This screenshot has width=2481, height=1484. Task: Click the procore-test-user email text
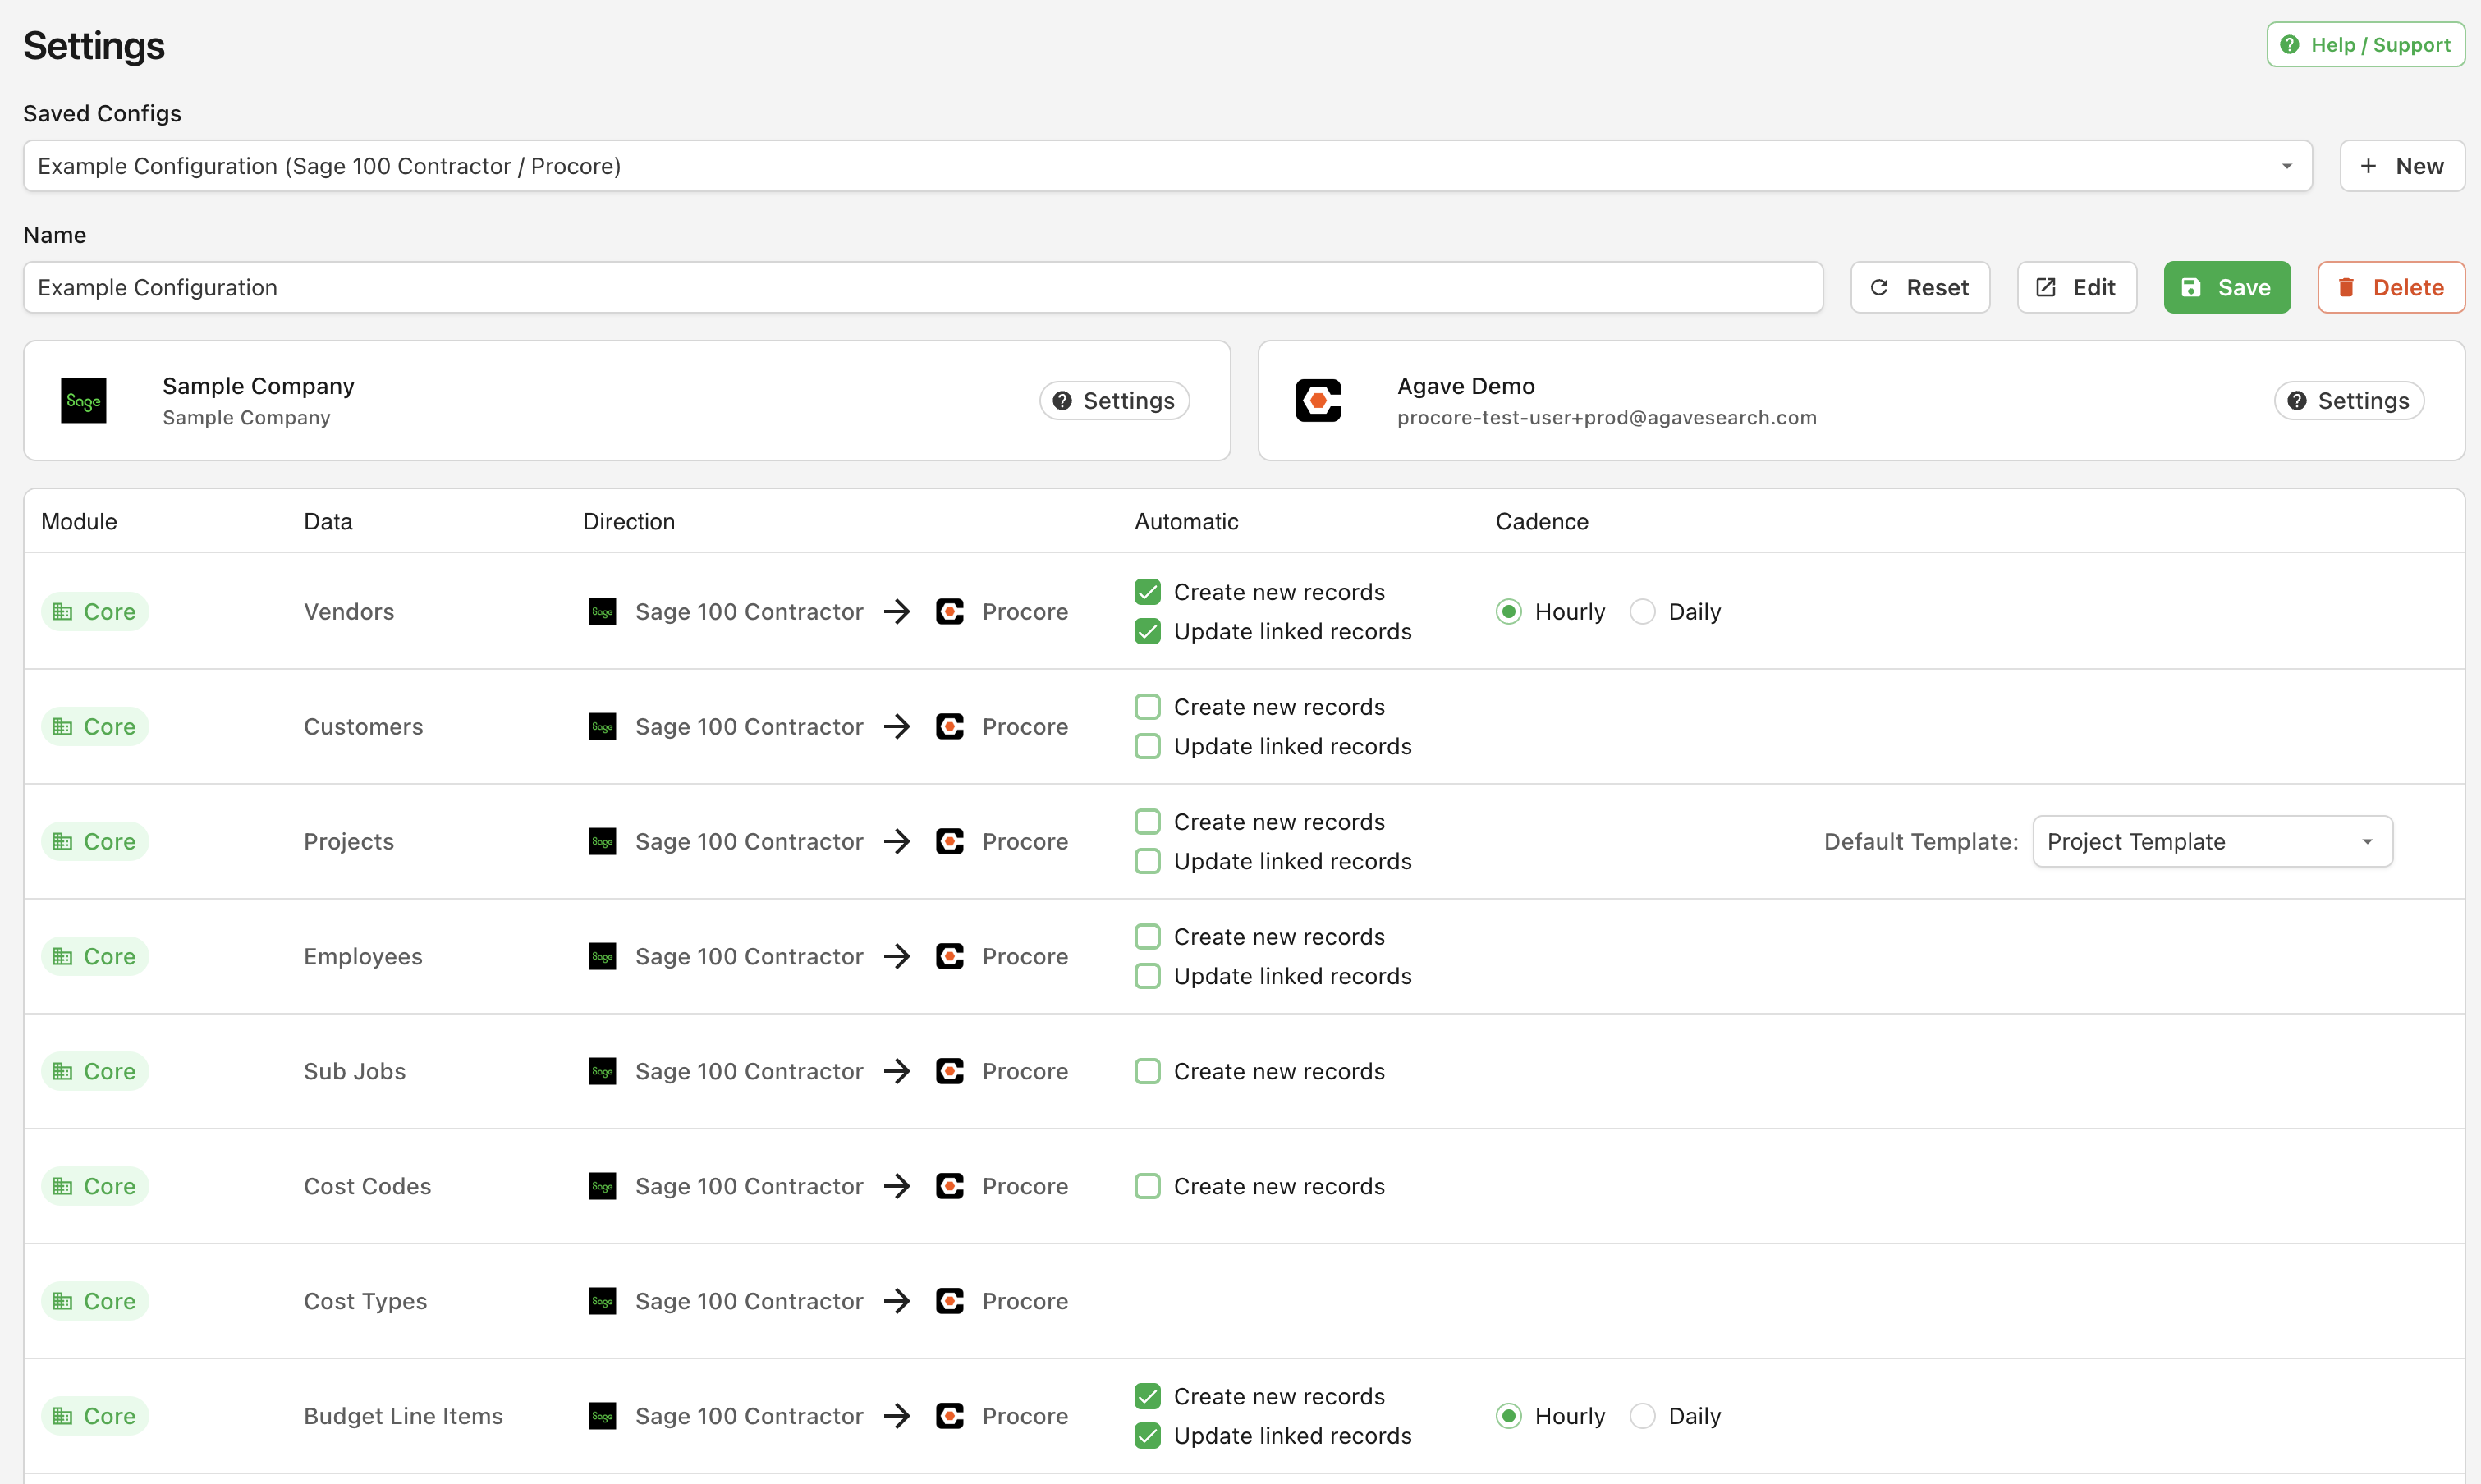click(x=1606, y=417)
